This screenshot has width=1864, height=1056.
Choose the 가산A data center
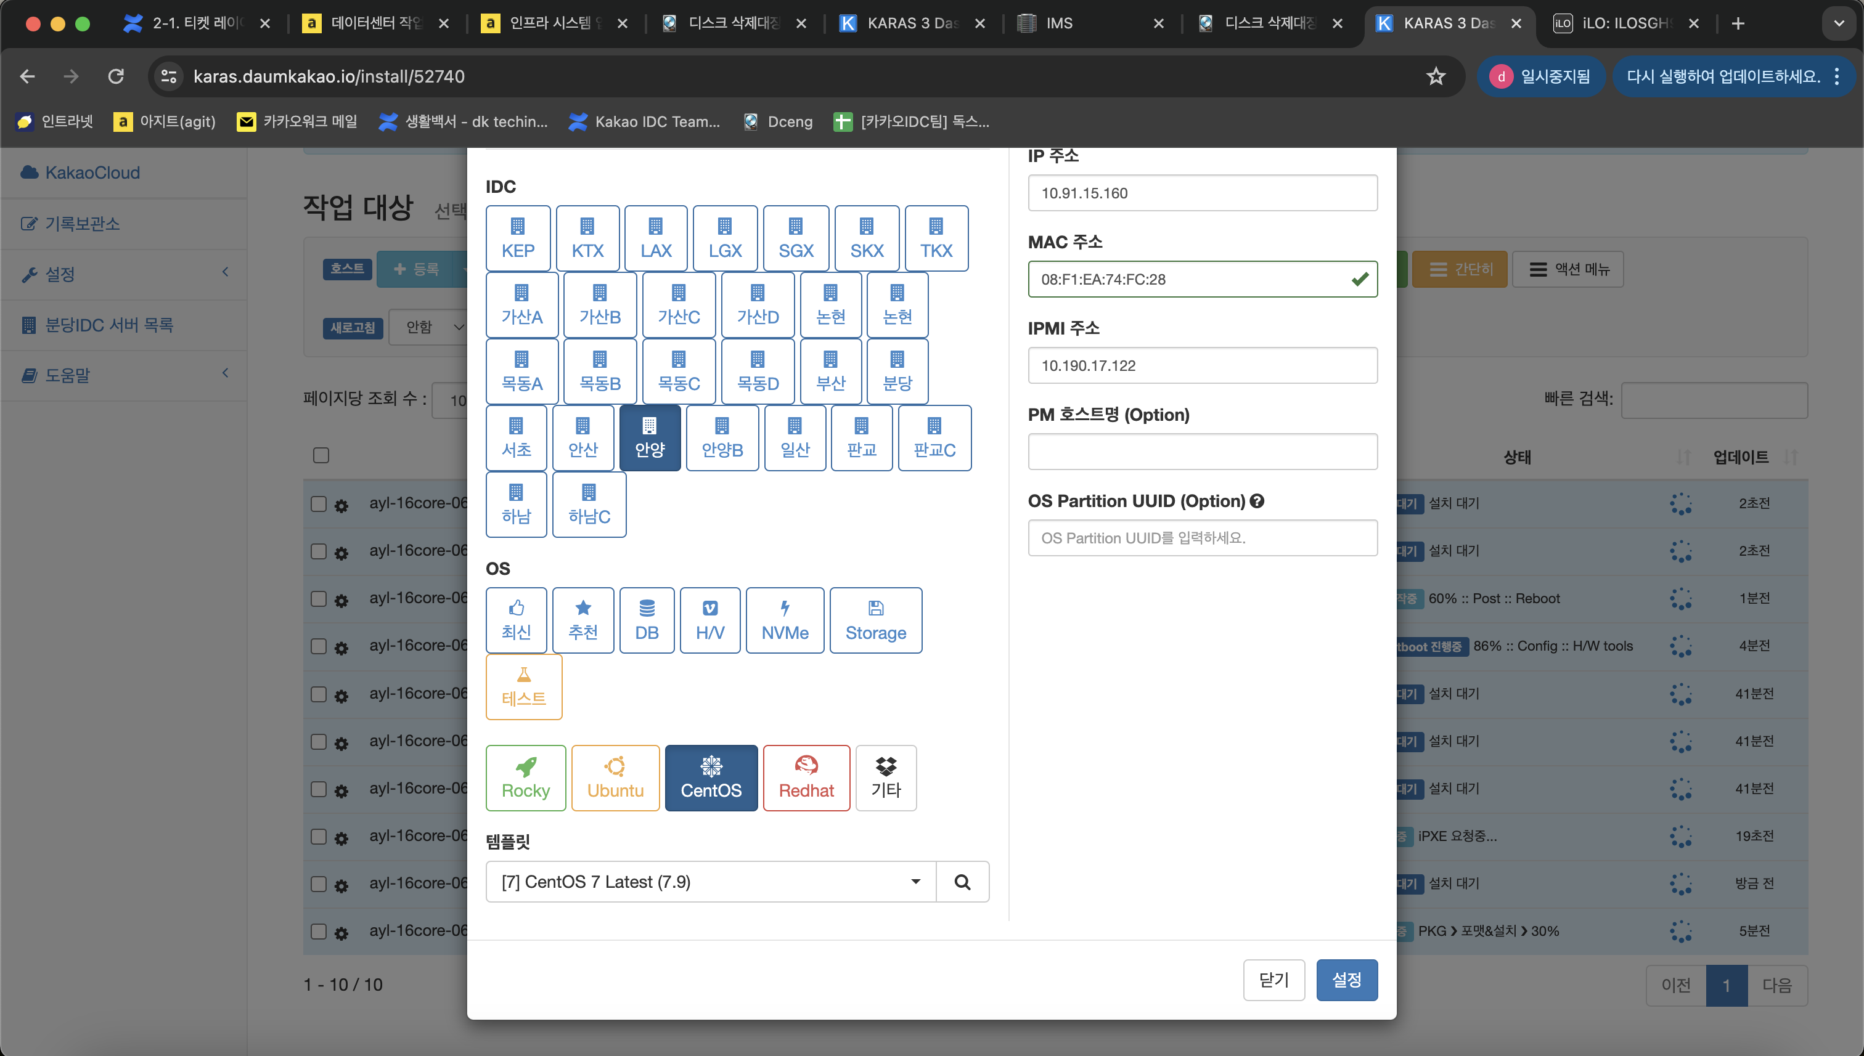point(521,304)
